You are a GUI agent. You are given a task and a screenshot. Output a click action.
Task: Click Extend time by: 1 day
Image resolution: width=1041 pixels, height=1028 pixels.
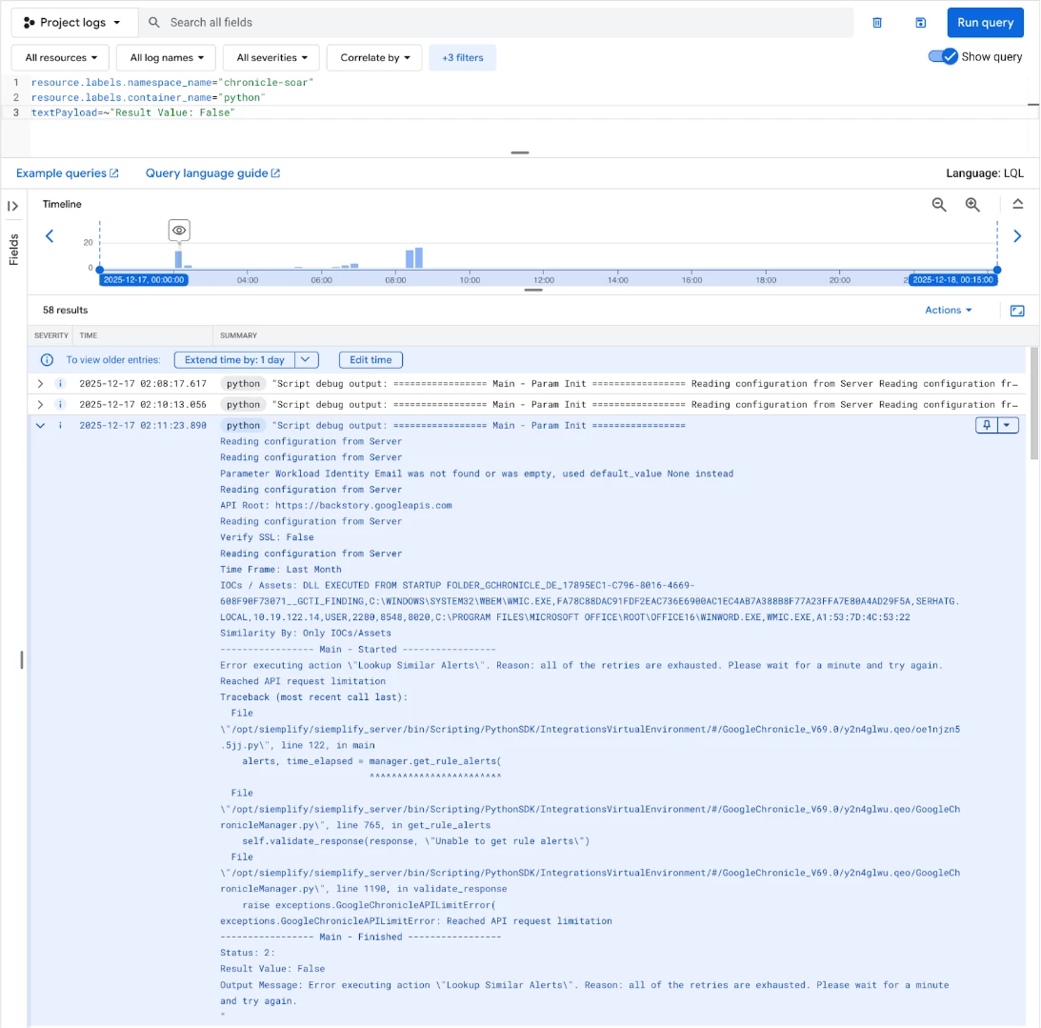pos(234,360)
